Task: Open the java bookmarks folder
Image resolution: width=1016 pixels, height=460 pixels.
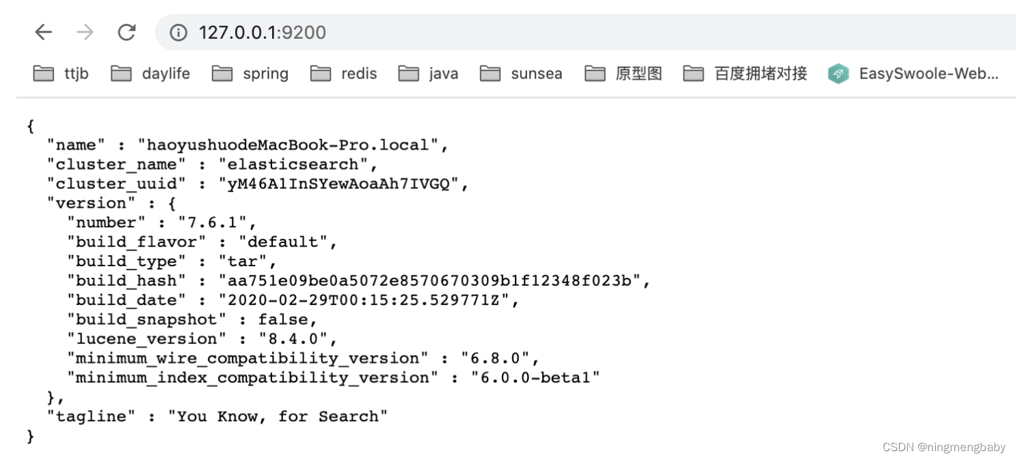Action: coord(442,74)
